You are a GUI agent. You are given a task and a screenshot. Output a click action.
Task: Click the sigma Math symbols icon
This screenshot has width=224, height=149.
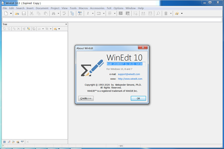[x=80, y=13]
